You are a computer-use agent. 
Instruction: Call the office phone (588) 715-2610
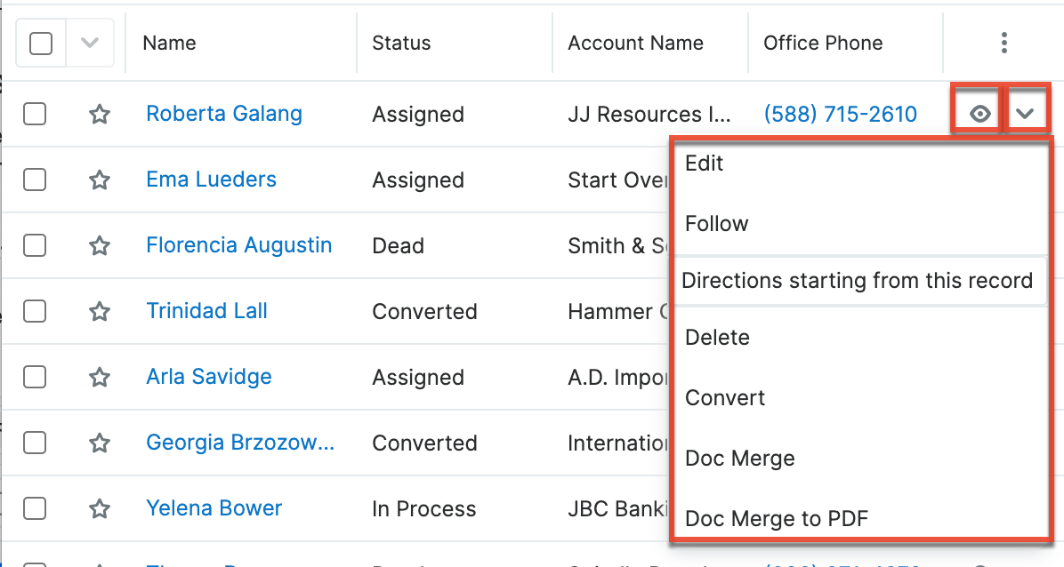click(840, 114)
